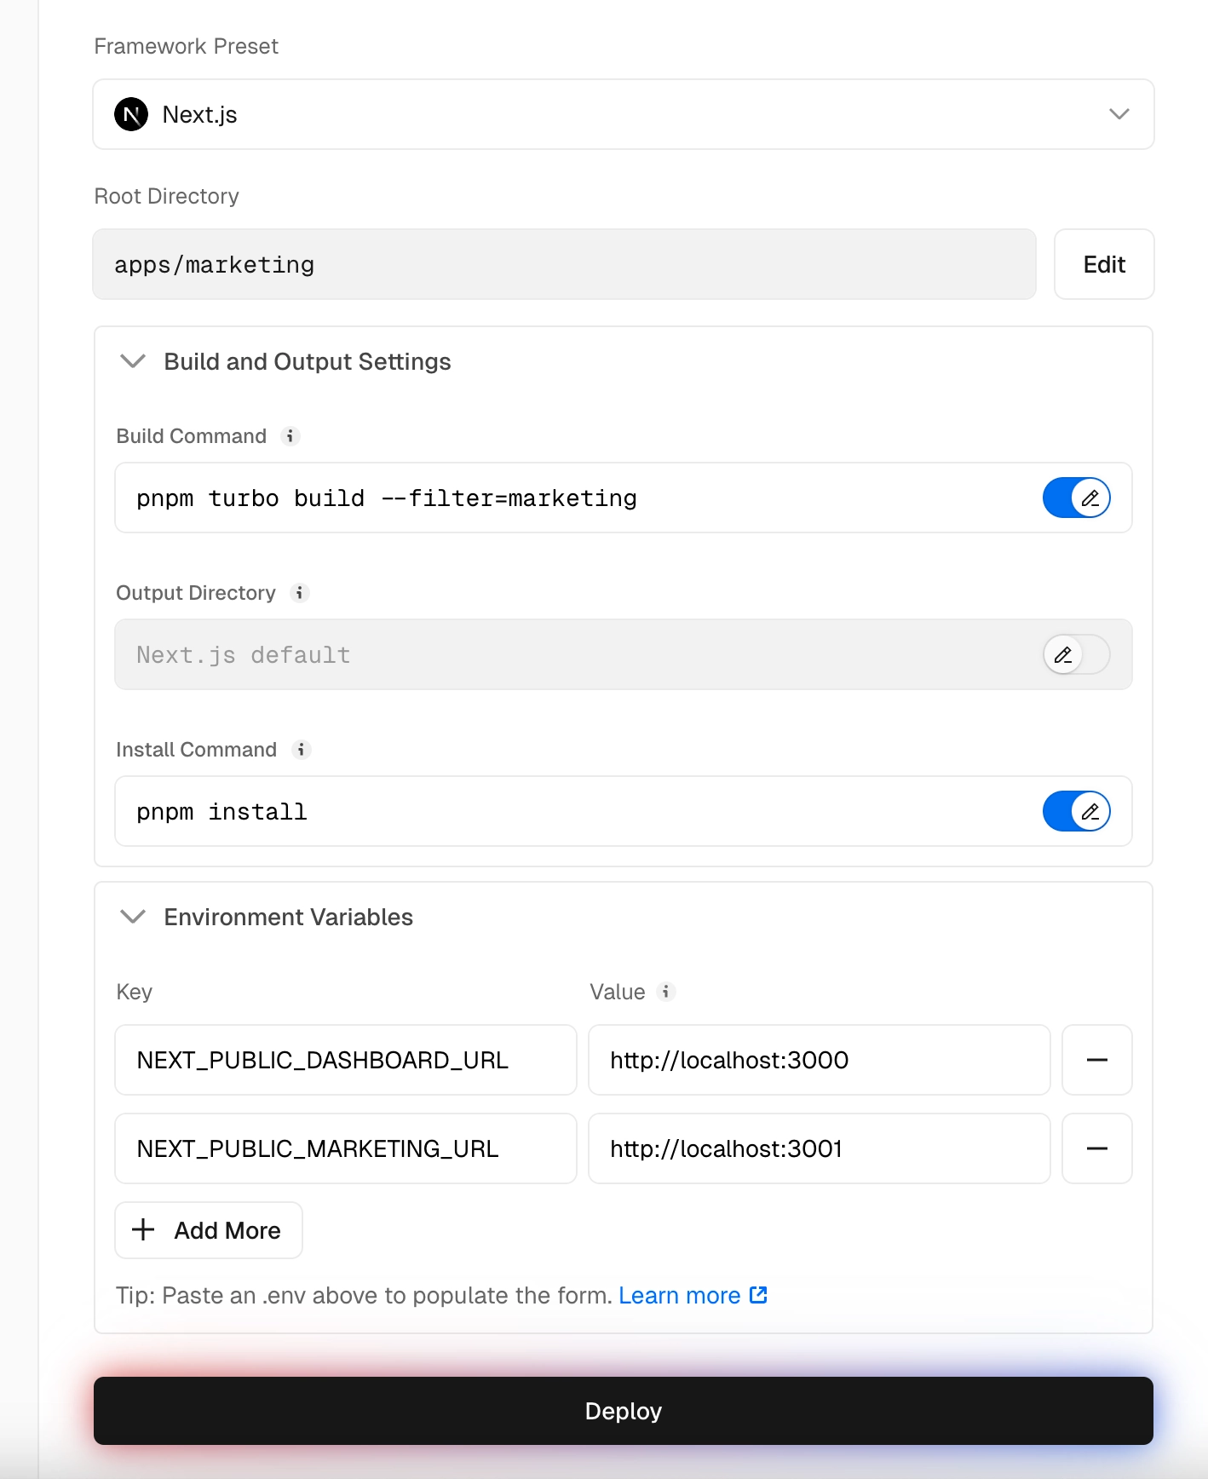Collapse the Environment Variables section
The height and width of the screenshot is (1479, 1208).
click(x=133, y=917)
